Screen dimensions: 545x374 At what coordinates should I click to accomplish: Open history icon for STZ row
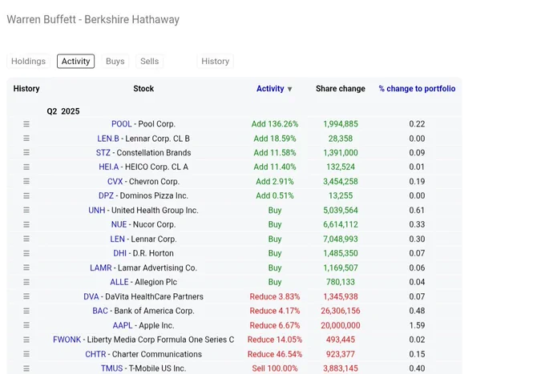tap(26, 153)
